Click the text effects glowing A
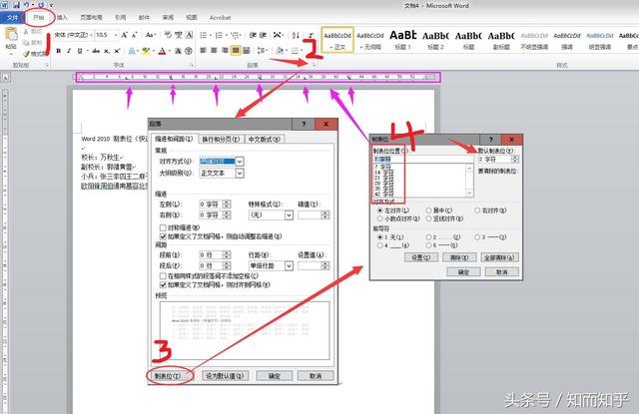 [x=132, y=51]
